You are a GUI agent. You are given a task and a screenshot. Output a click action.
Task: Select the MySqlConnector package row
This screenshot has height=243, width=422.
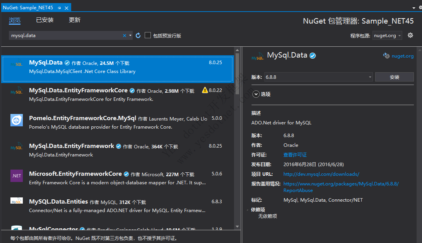coord(118,226)
